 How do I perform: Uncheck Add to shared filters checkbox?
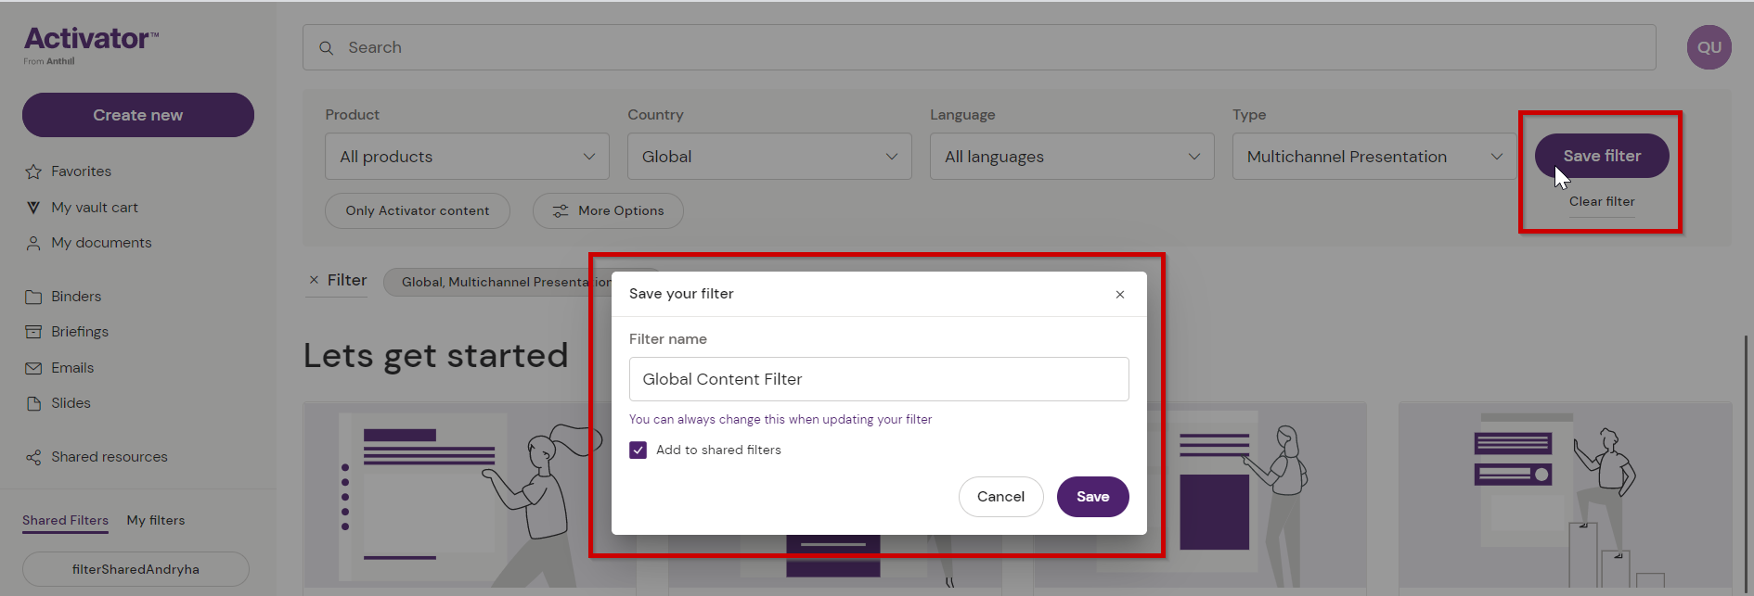[638, 450]
